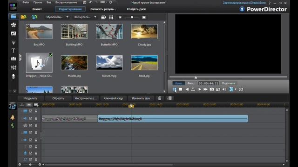This screenshot has height=167, width=298.
Task: Open the Voice-Over Recording microphone icon
Action: (14, 76)
